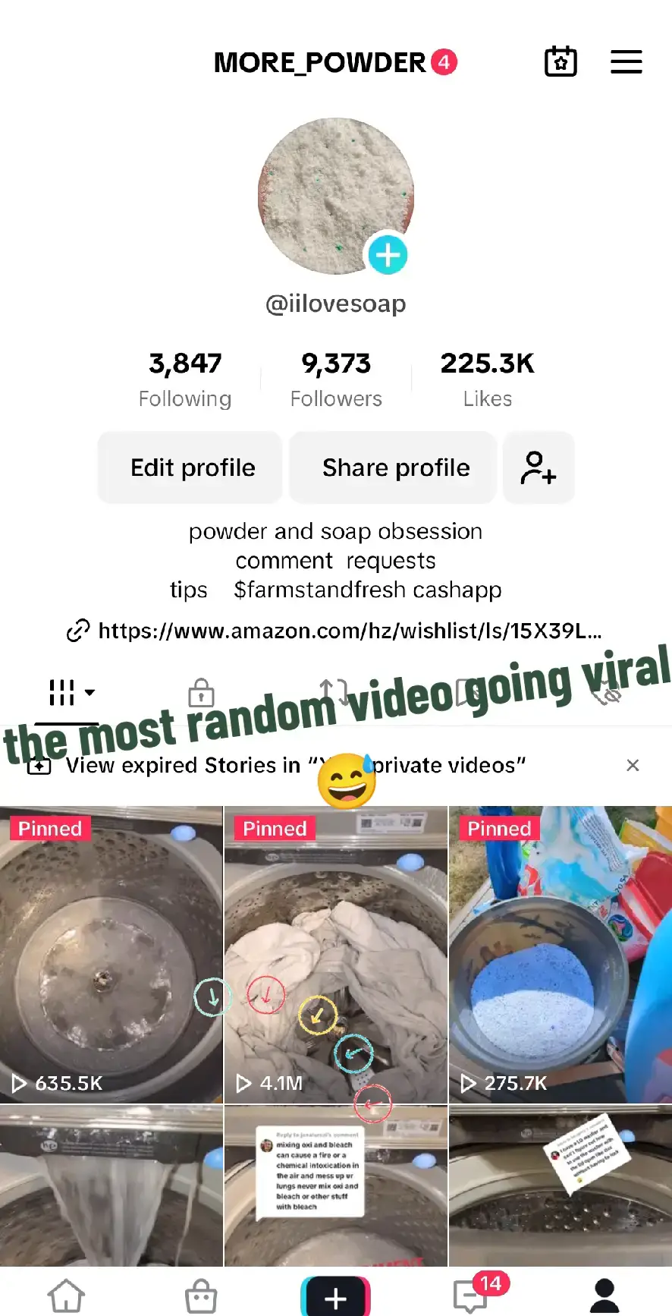Open the Inbox with 14 notifications
Viewport: 672px width, 1316px height.
coord(472,1295)
